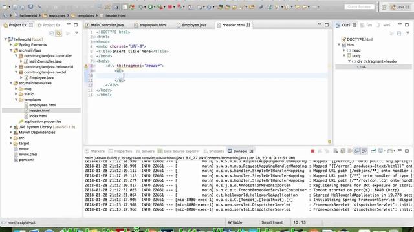Collapse the src/main/java folder
The height and width of the screenshot is (232, 414).
tap(11, 50)
